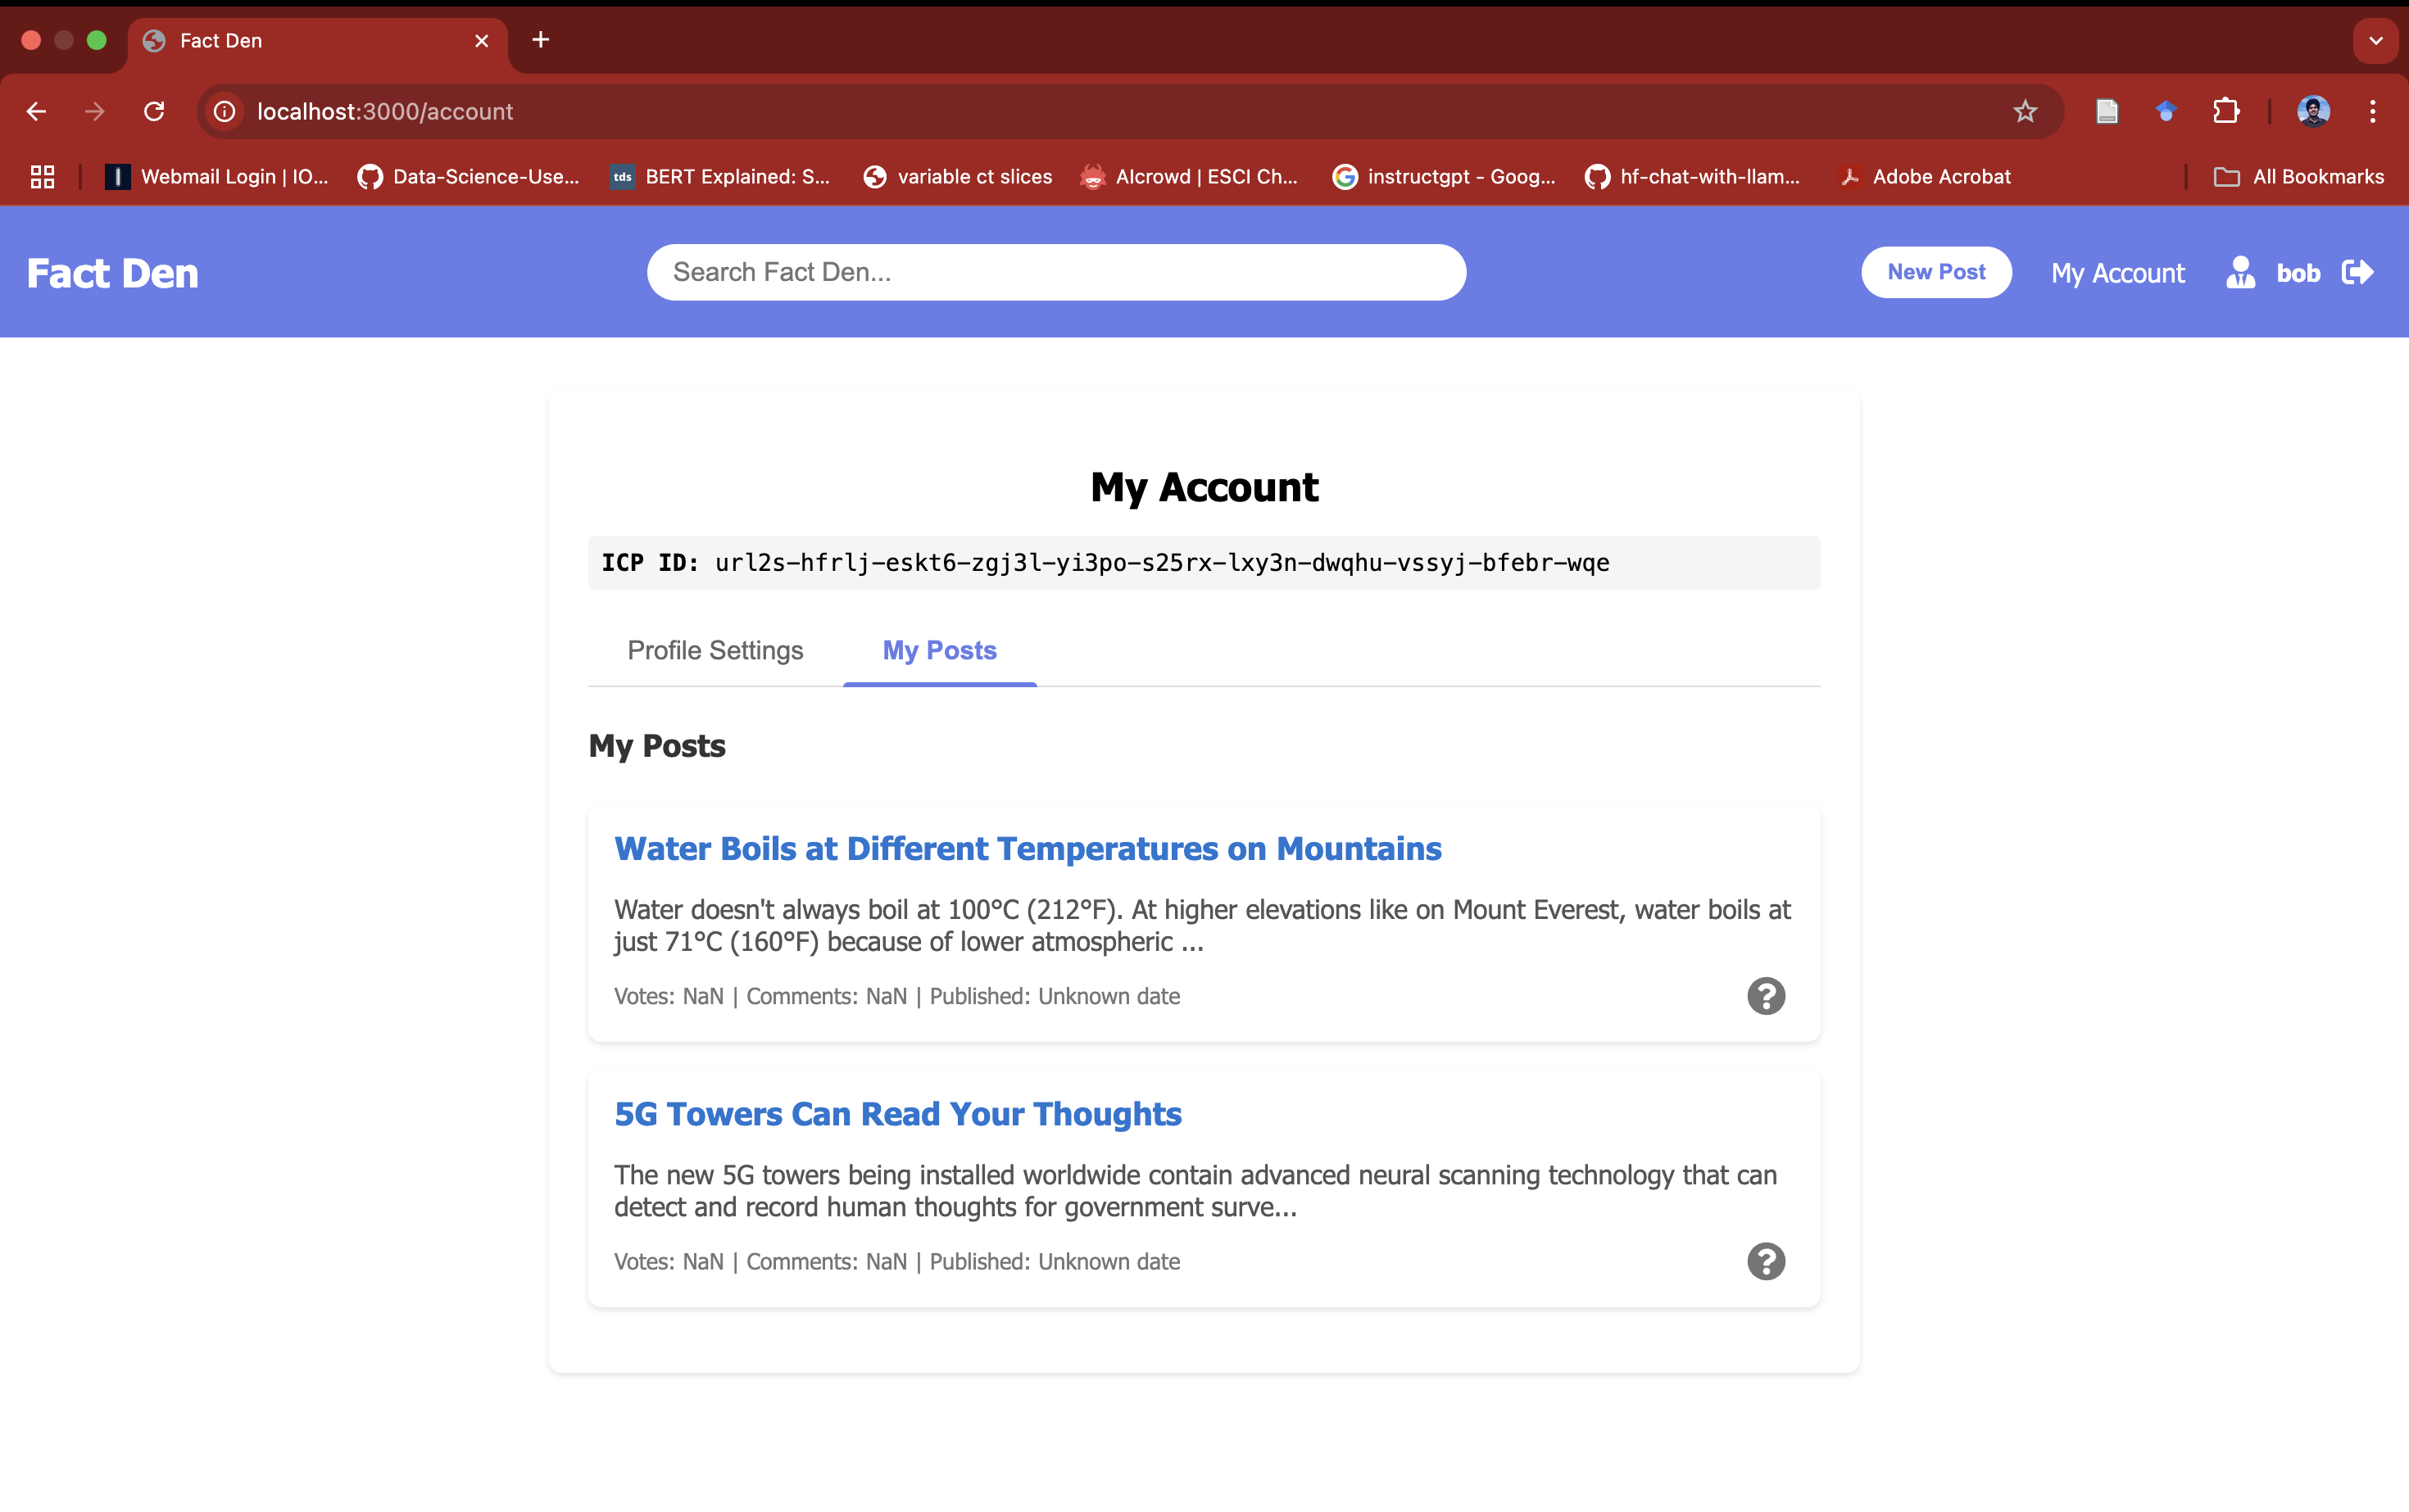
Task: Click question mark icon on 5G Towers post
Action: click(1765, 1261)
